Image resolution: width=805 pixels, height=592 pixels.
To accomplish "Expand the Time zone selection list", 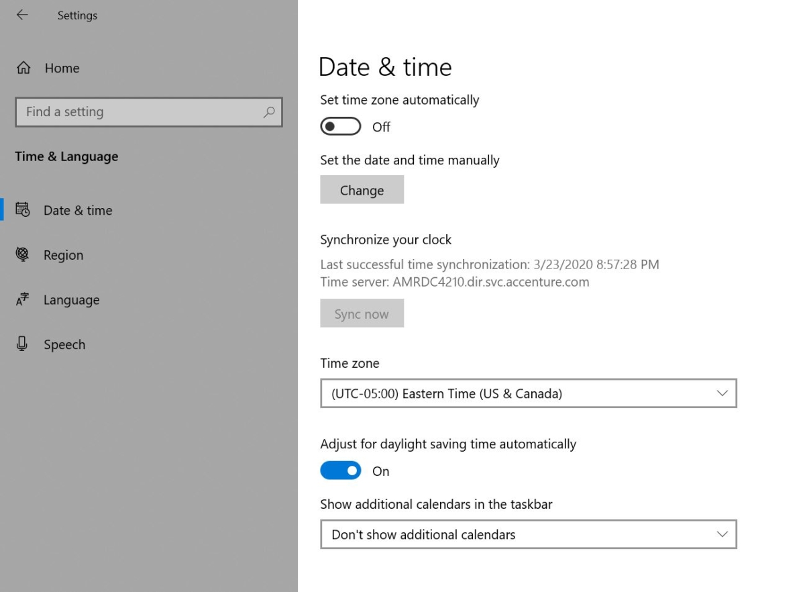I will pos(722,393).
